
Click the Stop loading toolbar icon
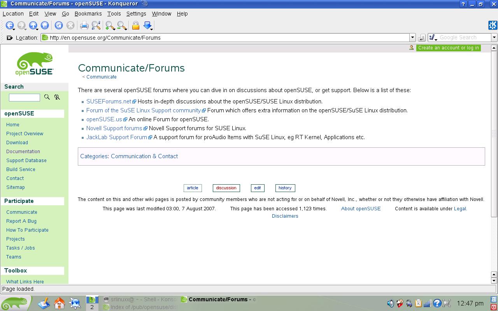[x=70, y=25]
